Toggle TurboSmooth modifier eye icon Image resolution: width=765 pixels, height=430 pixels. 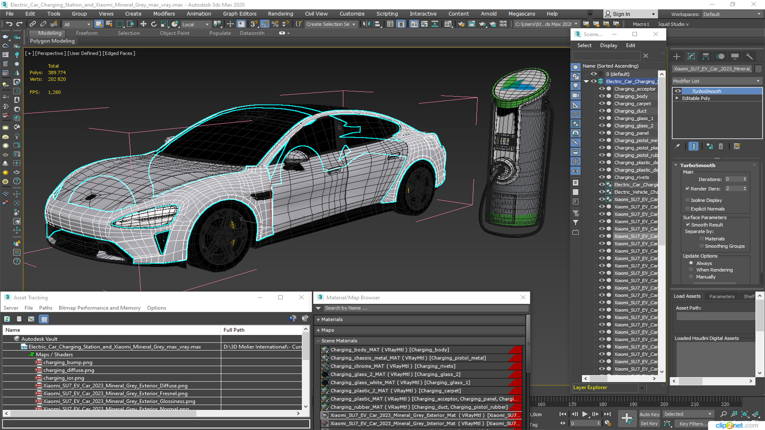tap(678, 91)
